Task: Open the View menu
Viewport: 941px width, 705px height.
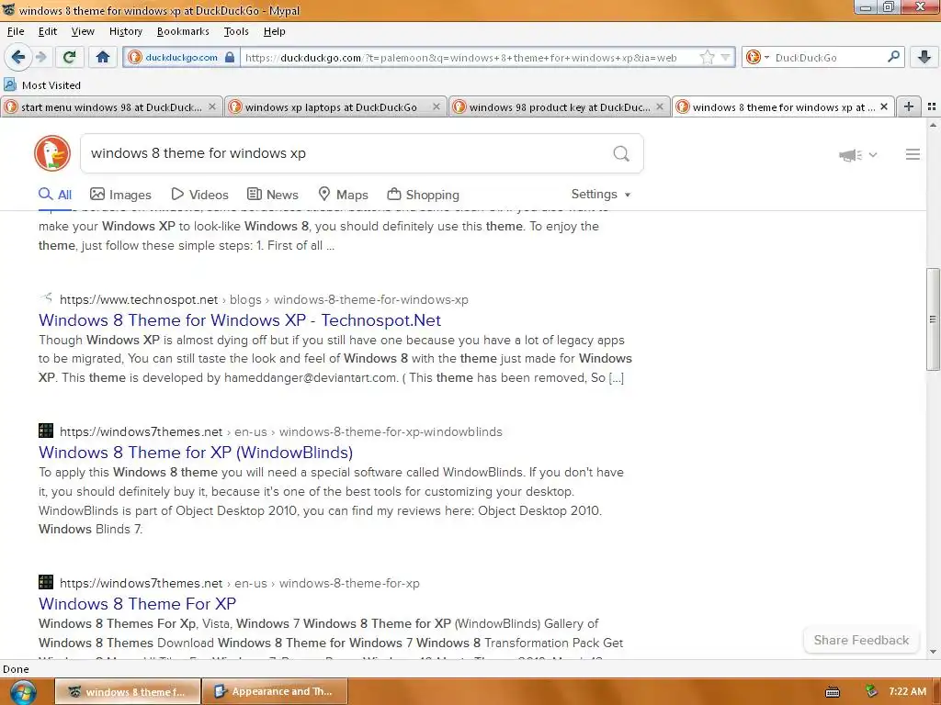Action: click(83, 31)
